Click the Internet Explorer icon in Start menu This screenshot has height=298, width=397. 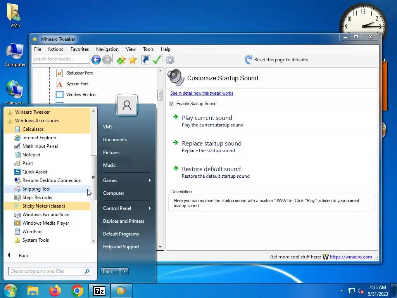pos(17,138)
